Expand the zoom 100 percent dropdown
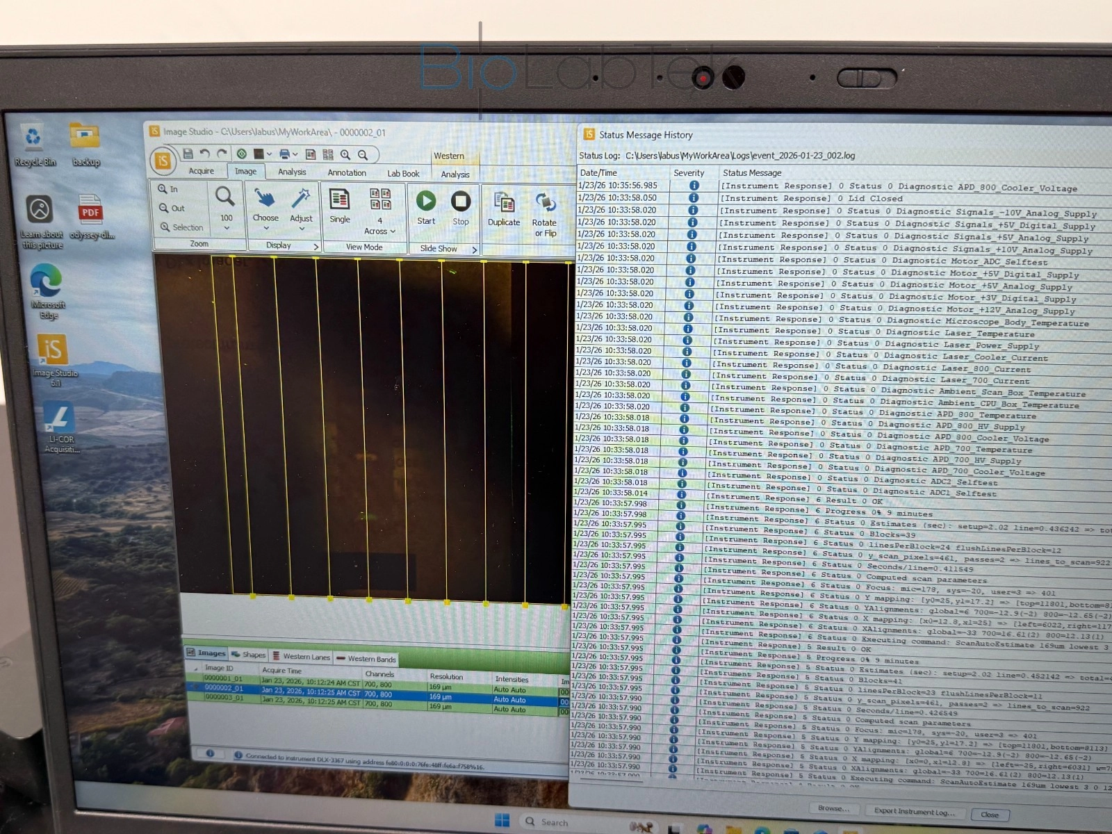Viewport: 1112px width, 834px height. point(226,227)
